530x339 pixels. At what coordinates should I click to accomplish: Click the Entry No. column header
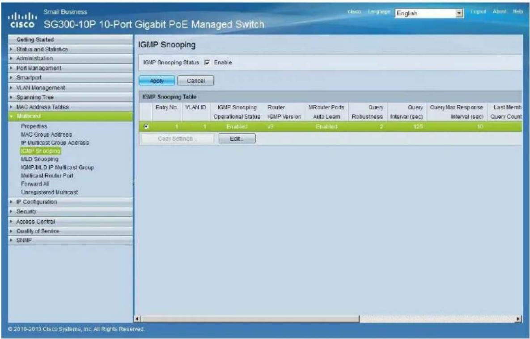click(x=167, y=107)
